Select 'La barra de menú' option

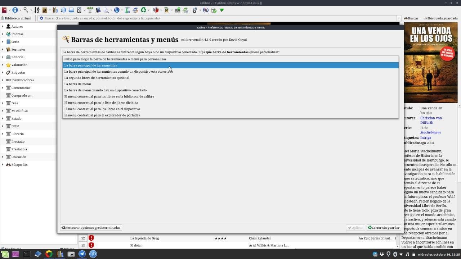point(230,84)
